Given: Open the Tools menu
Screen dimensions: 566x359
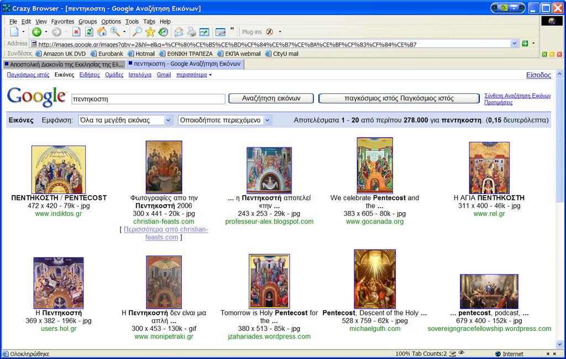Looking at the screenshot, I should coord(132,22).
